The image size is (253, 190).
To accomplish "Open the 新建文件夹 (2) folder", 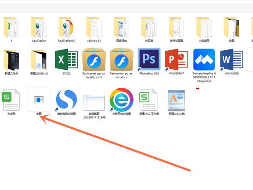I will [x=39, y=60].
